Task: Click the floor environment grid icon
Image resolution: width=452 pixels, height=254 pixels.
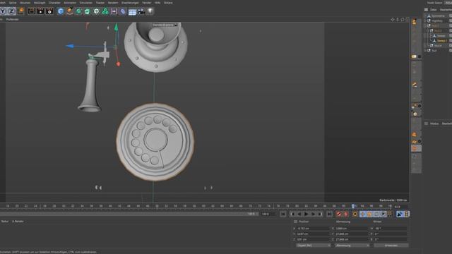Action: [132, 11]
